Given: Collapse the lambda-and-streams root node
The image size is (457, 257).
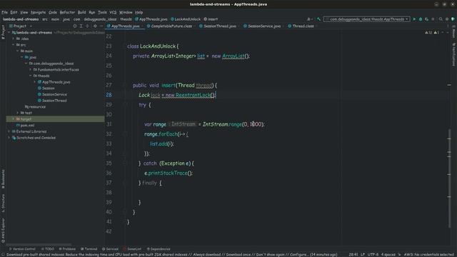Looking at the screenshot, I should pos(9,32).
